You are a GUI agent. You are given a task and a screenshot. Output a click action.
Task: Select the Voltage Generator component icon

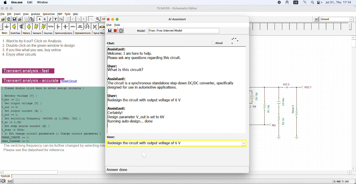pos(29,27)
